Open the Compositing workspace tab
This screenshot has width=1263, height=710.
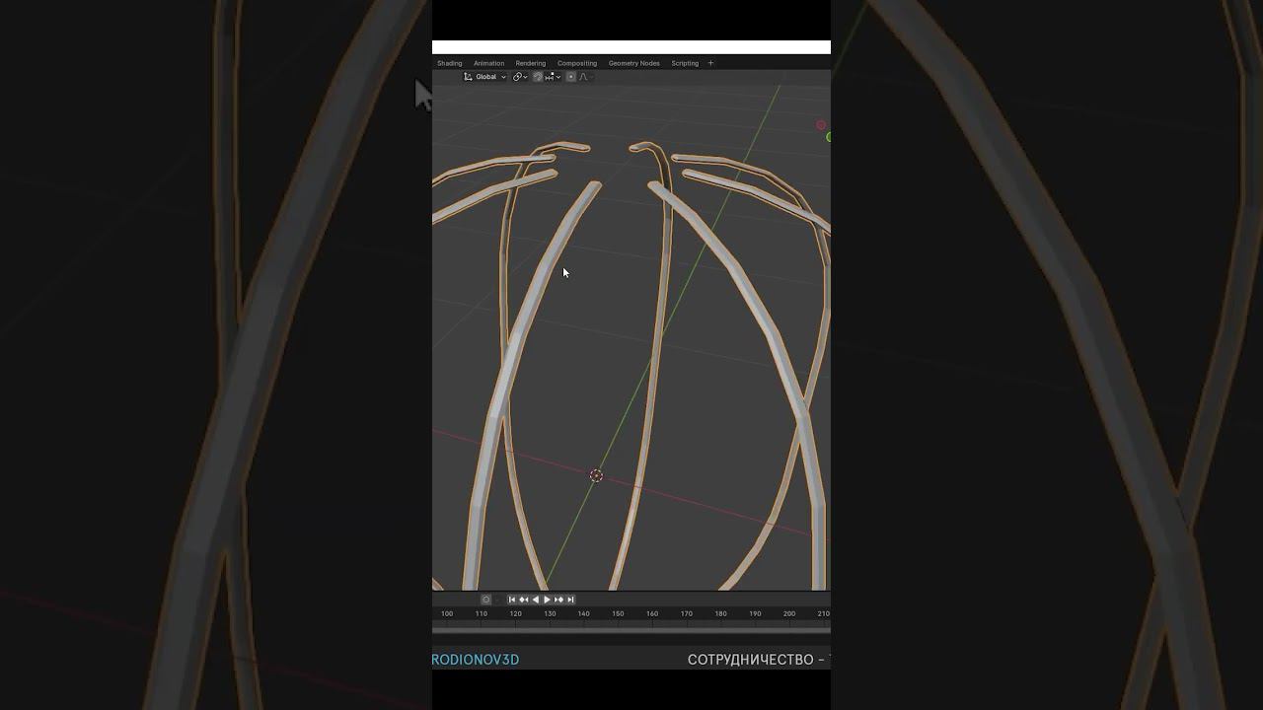point(577,63)
